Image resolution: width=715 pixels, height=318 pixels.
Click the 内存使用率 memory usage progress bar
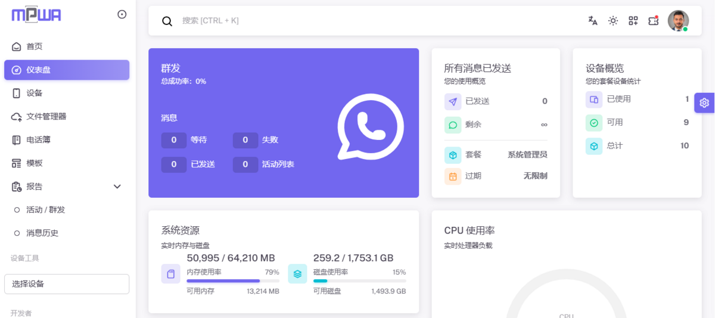(x=233, y=280)
